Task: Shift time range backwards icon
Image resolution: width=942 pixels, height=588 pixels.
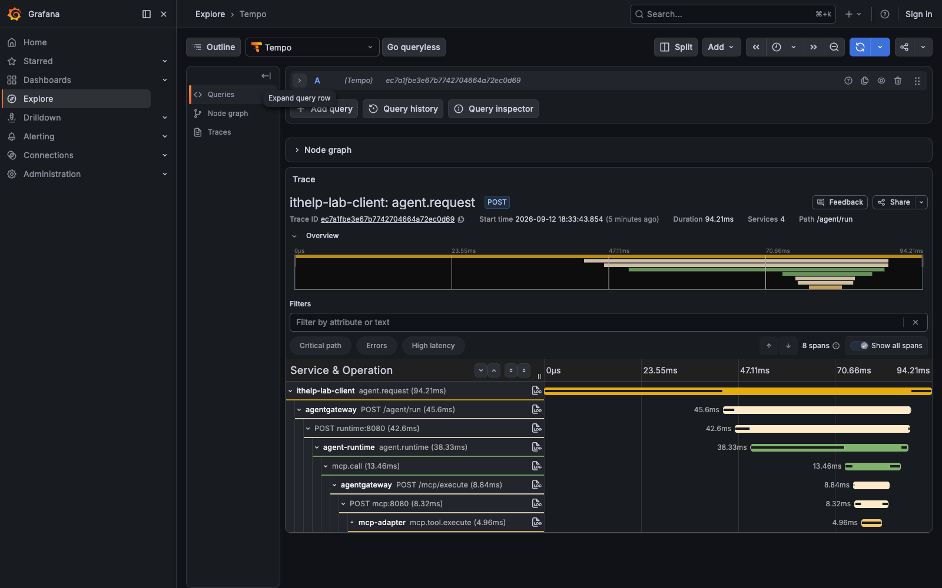Action: [756, 47]
